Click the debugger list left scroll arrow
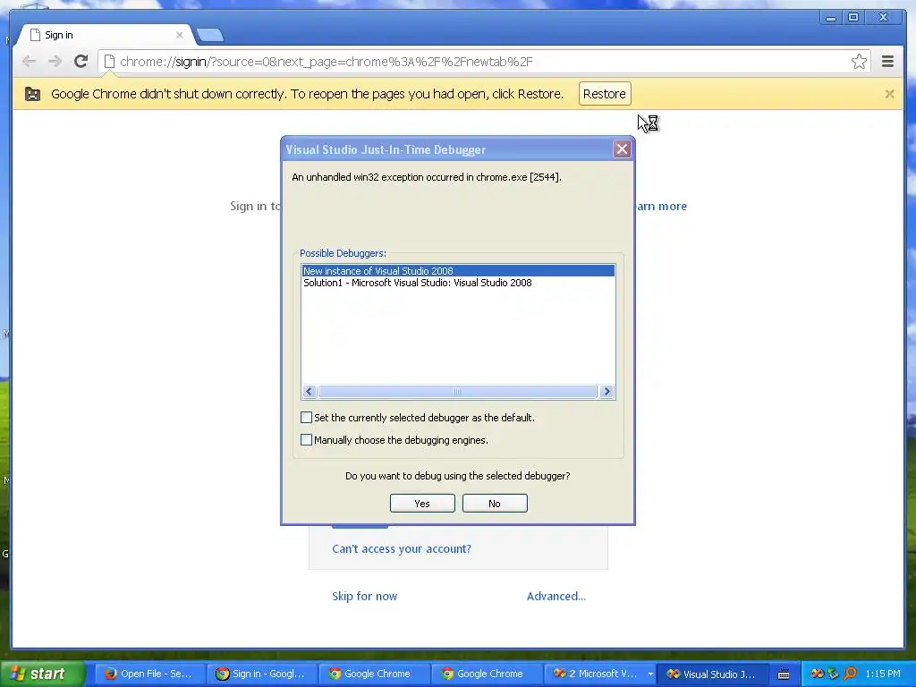The height and width of the screenshot is (687, 916). tap(310, 392)
